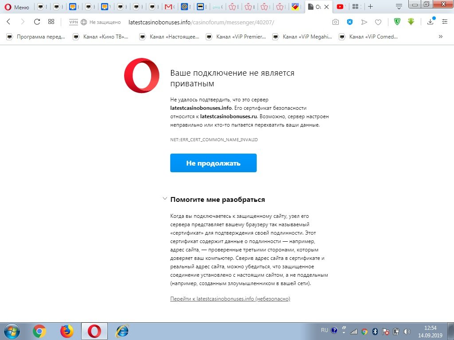The height and width of the screenshot is (340, 454).
Task: Collapse the 'Помогите мне разобраться' section
Action: (165, 199)
